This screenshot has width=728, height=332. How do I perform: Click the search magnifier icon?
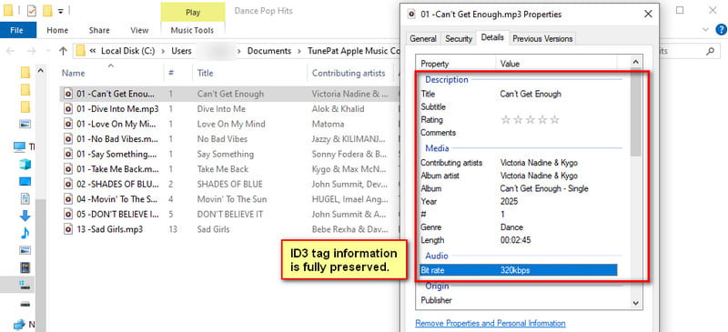point(710,51)
